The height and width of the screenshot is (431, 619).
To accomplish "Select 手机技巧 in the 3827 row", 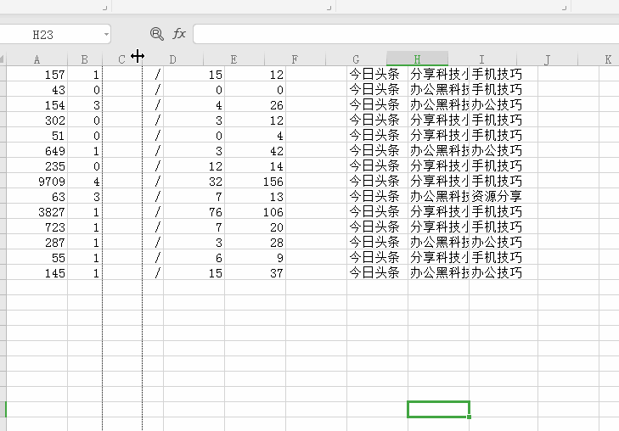I will 504,212.
